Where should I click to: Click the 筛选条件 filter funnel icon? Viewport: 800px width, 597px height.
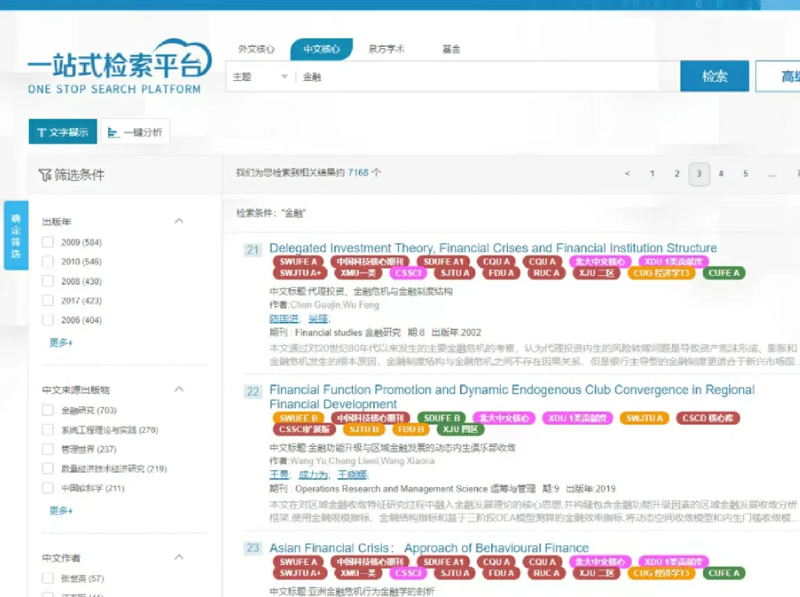point(44,175)
